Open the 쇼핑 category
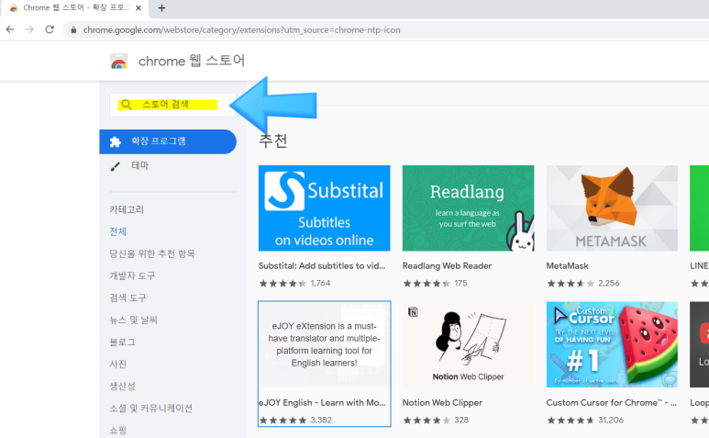The height and width of the screenshot is (438, 709). click(118, 431)
